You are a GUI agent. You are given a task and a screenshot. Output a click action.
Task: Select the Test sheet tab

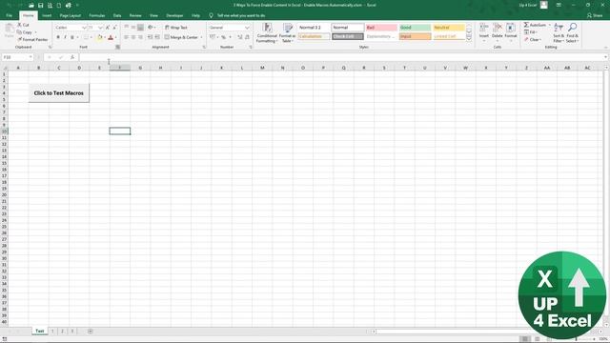point(40,332)
